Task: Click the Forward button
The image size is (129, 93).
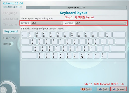Action: tap(119, 89)
